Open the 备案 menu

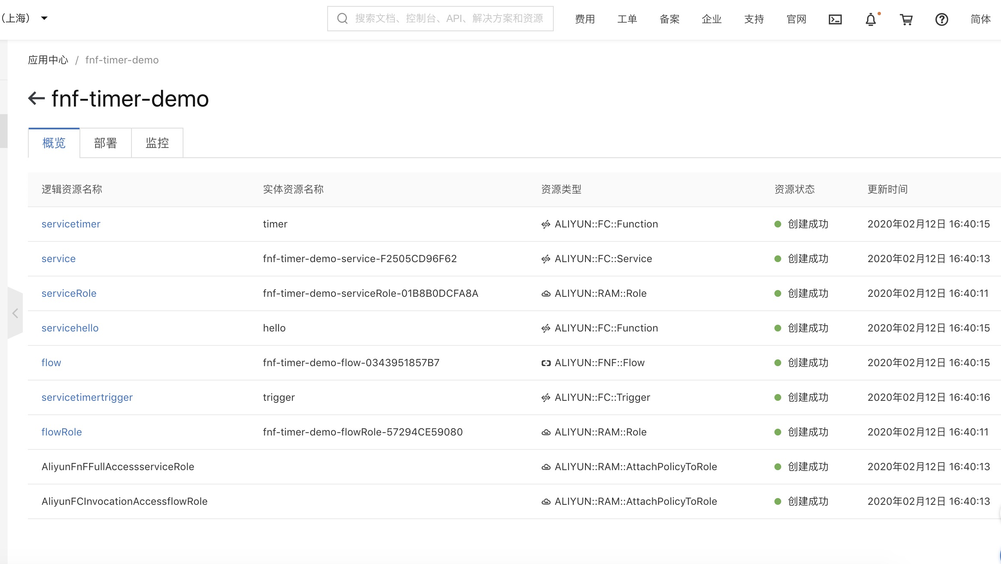(670, 19)
